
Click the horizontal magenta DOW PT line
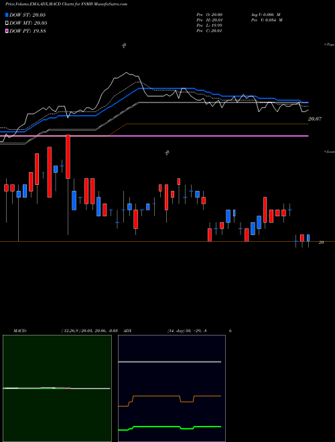pos(154,136)
